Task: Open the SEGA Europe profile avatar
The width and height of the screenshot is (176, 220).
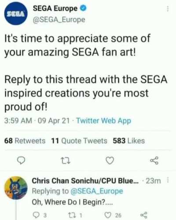Action: tap(16, 14)
